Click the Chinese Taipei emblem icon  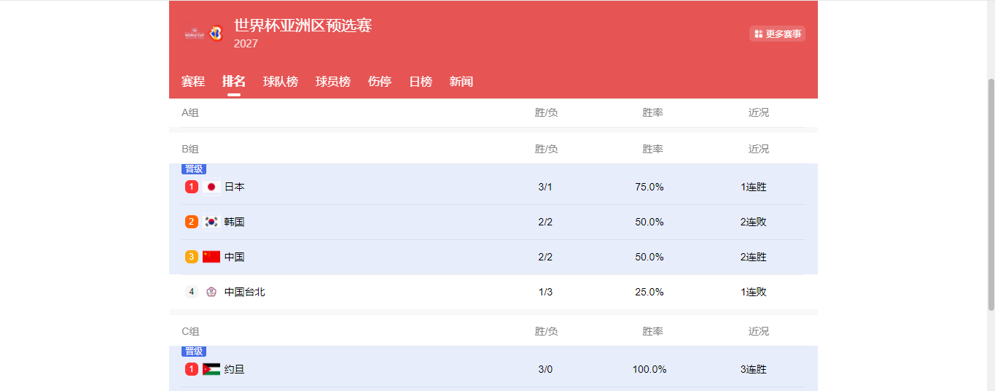click(211, 292)
